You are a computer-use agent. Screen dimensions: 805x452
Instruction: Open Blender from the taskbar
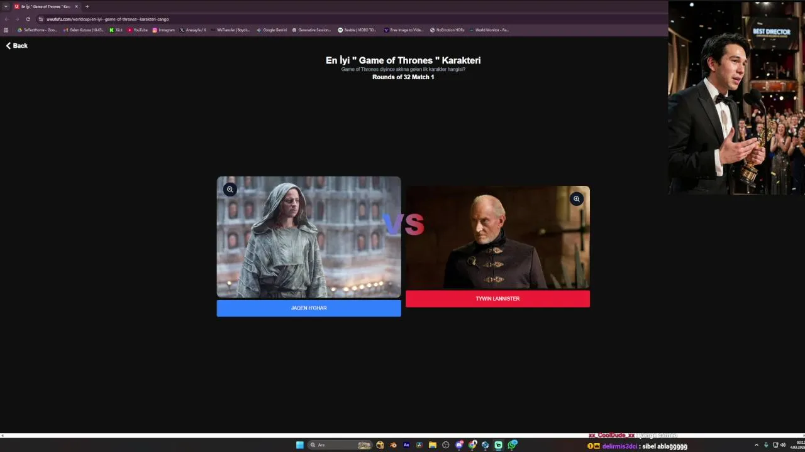pos(393,445)
